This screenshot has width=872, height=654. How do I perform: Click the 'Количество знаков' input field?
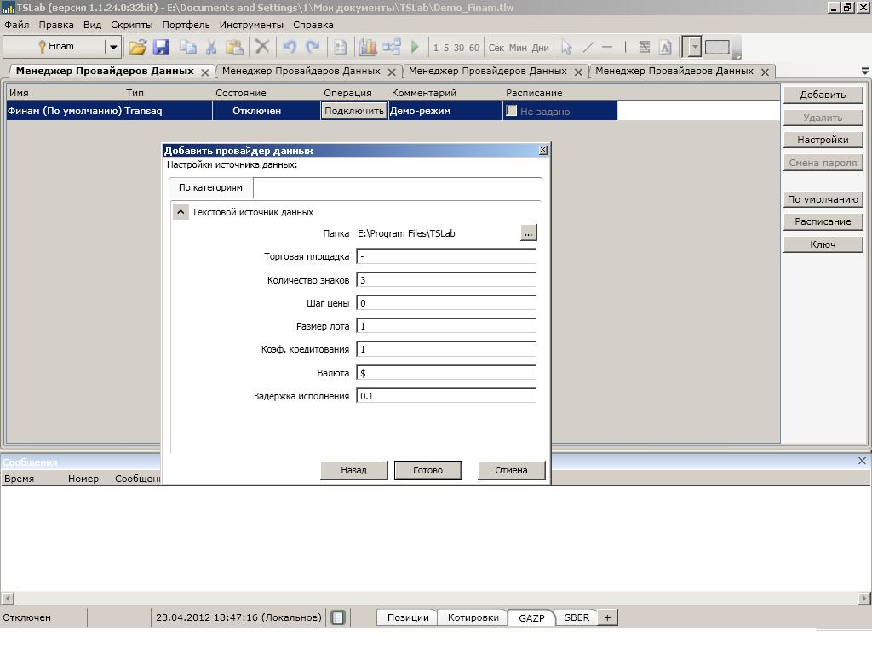[x=446, y=279]
